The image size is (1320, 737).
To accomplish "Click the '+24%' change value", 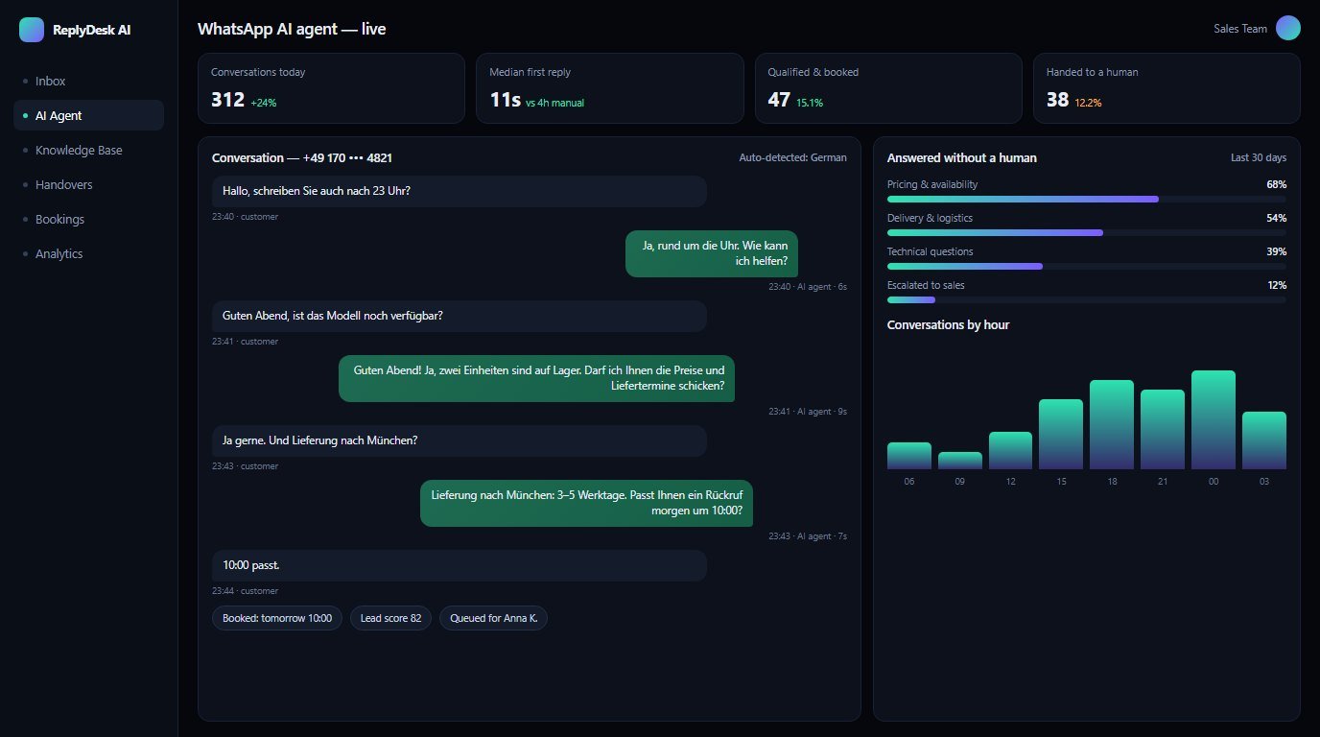I will pos(264,103).
